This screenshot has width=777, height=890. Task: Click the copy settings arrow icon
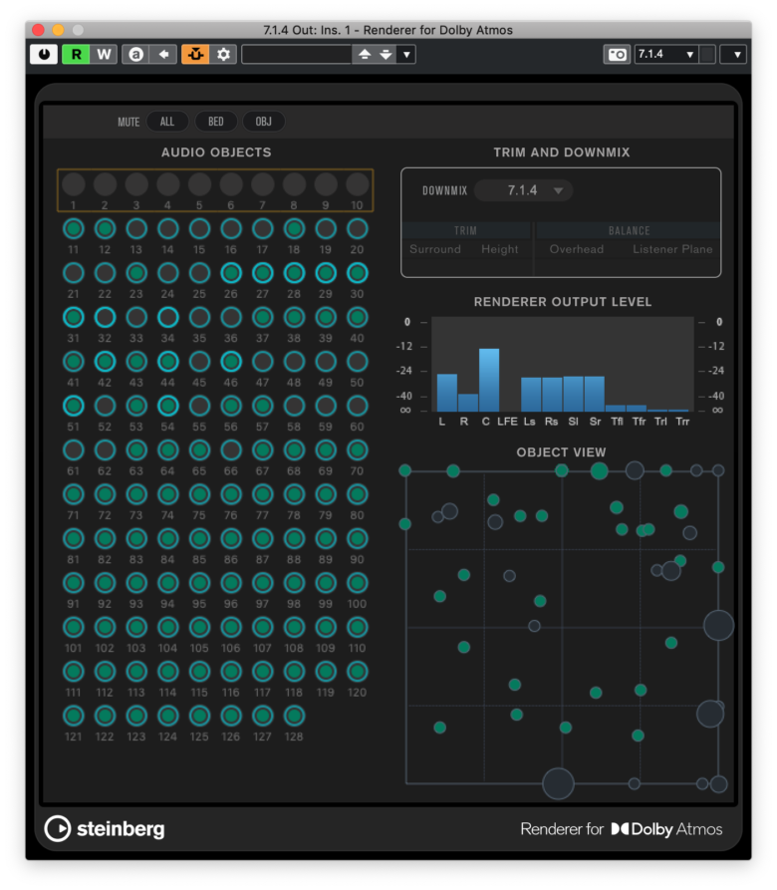pyautogui.click(x=162, y=54)
